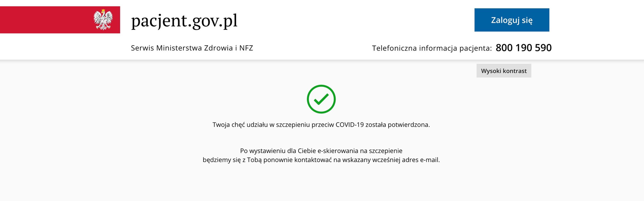Switch on the Wysoki kontrast accessibility option
The image size is (644, 201).
click(x=504, y=71)
